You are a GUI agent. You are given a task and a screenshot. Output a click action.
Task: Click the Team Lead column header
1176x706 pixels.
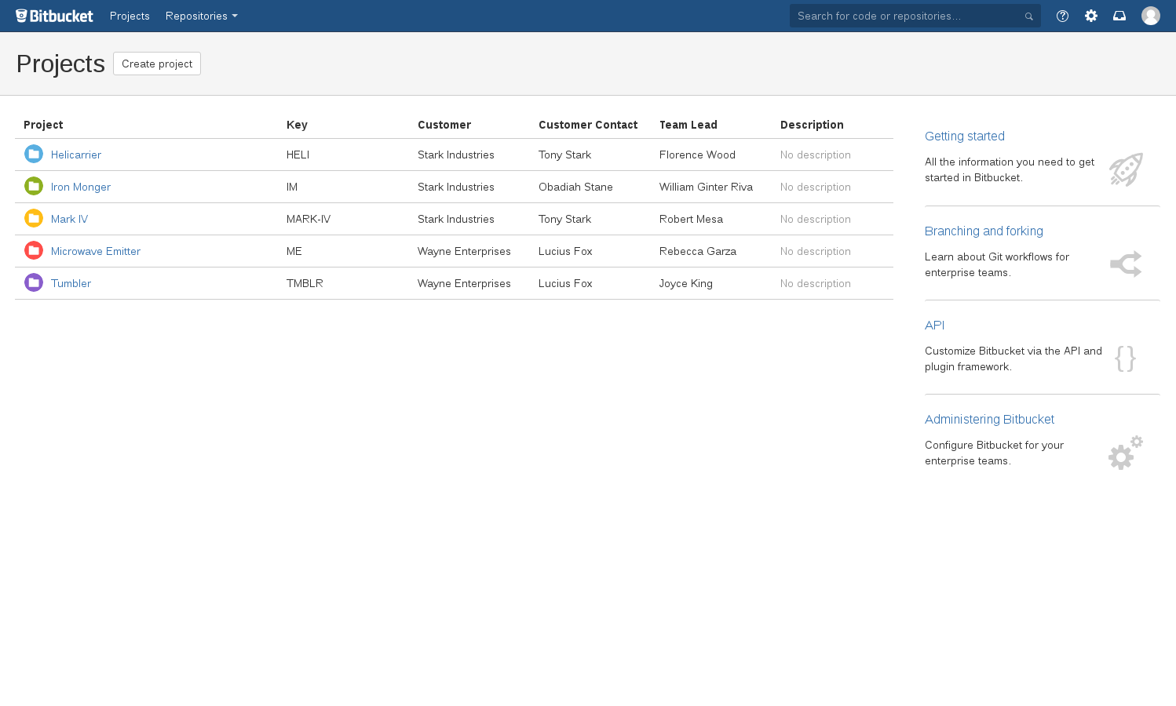coord(688,125)
